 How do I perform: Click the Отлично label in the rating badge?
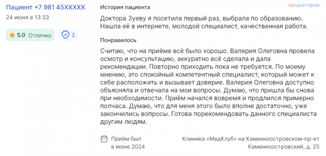click(40, 35)
